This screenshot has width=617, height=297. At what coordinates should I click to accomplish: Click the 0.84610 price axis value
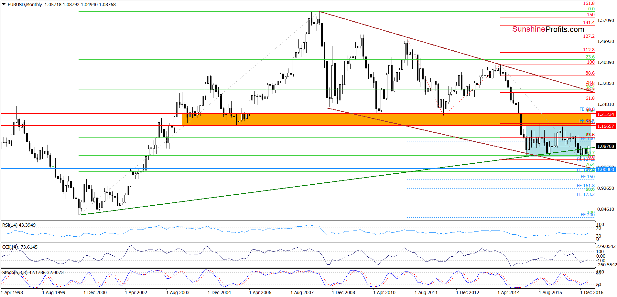point(605,209)
